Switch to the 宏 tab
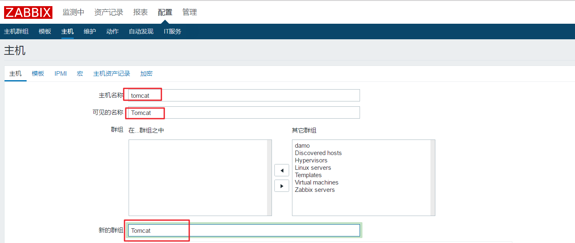This screenshot has width=575, height=243. tap(80, 74)
